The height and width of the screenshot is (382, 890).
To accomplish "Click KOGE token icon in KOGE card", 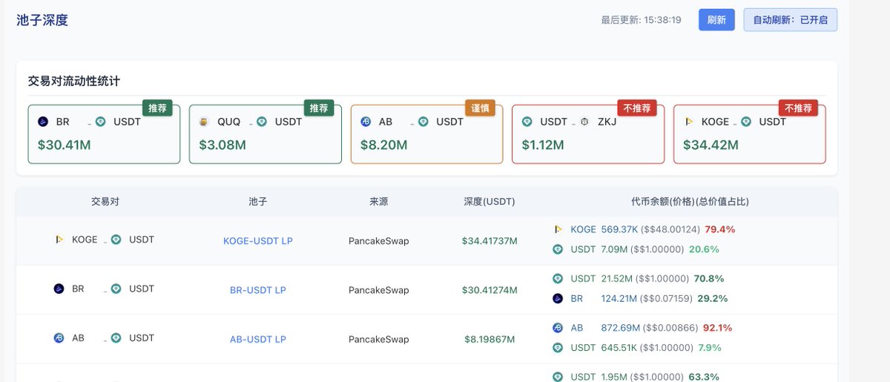I will pos(689,122).
